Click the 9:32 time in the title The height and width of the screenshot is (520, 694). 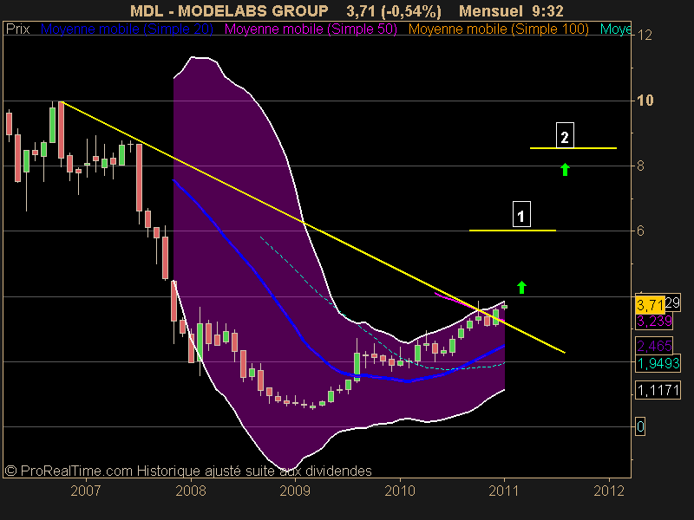pos(548,11)
